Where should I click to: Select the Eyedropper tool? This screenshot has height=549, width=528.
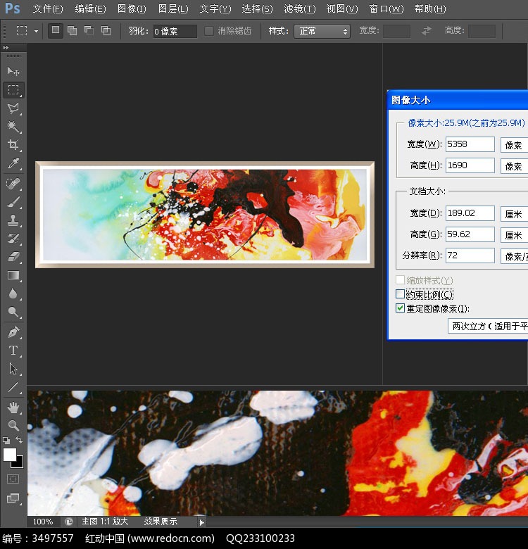13,163
